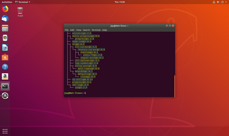Open Activities overview

[x=7, y=2]
